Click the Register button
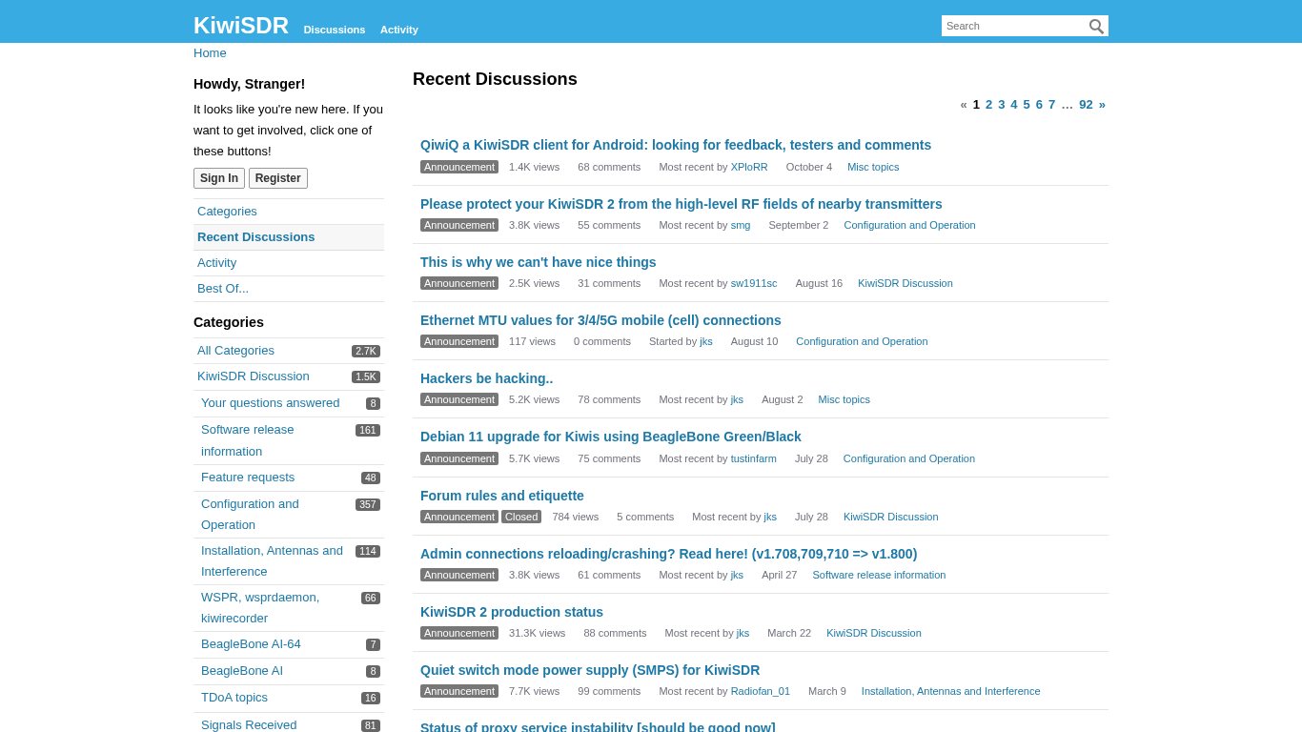The height and width of the screenshot is (732, 1302). (278, 178)
